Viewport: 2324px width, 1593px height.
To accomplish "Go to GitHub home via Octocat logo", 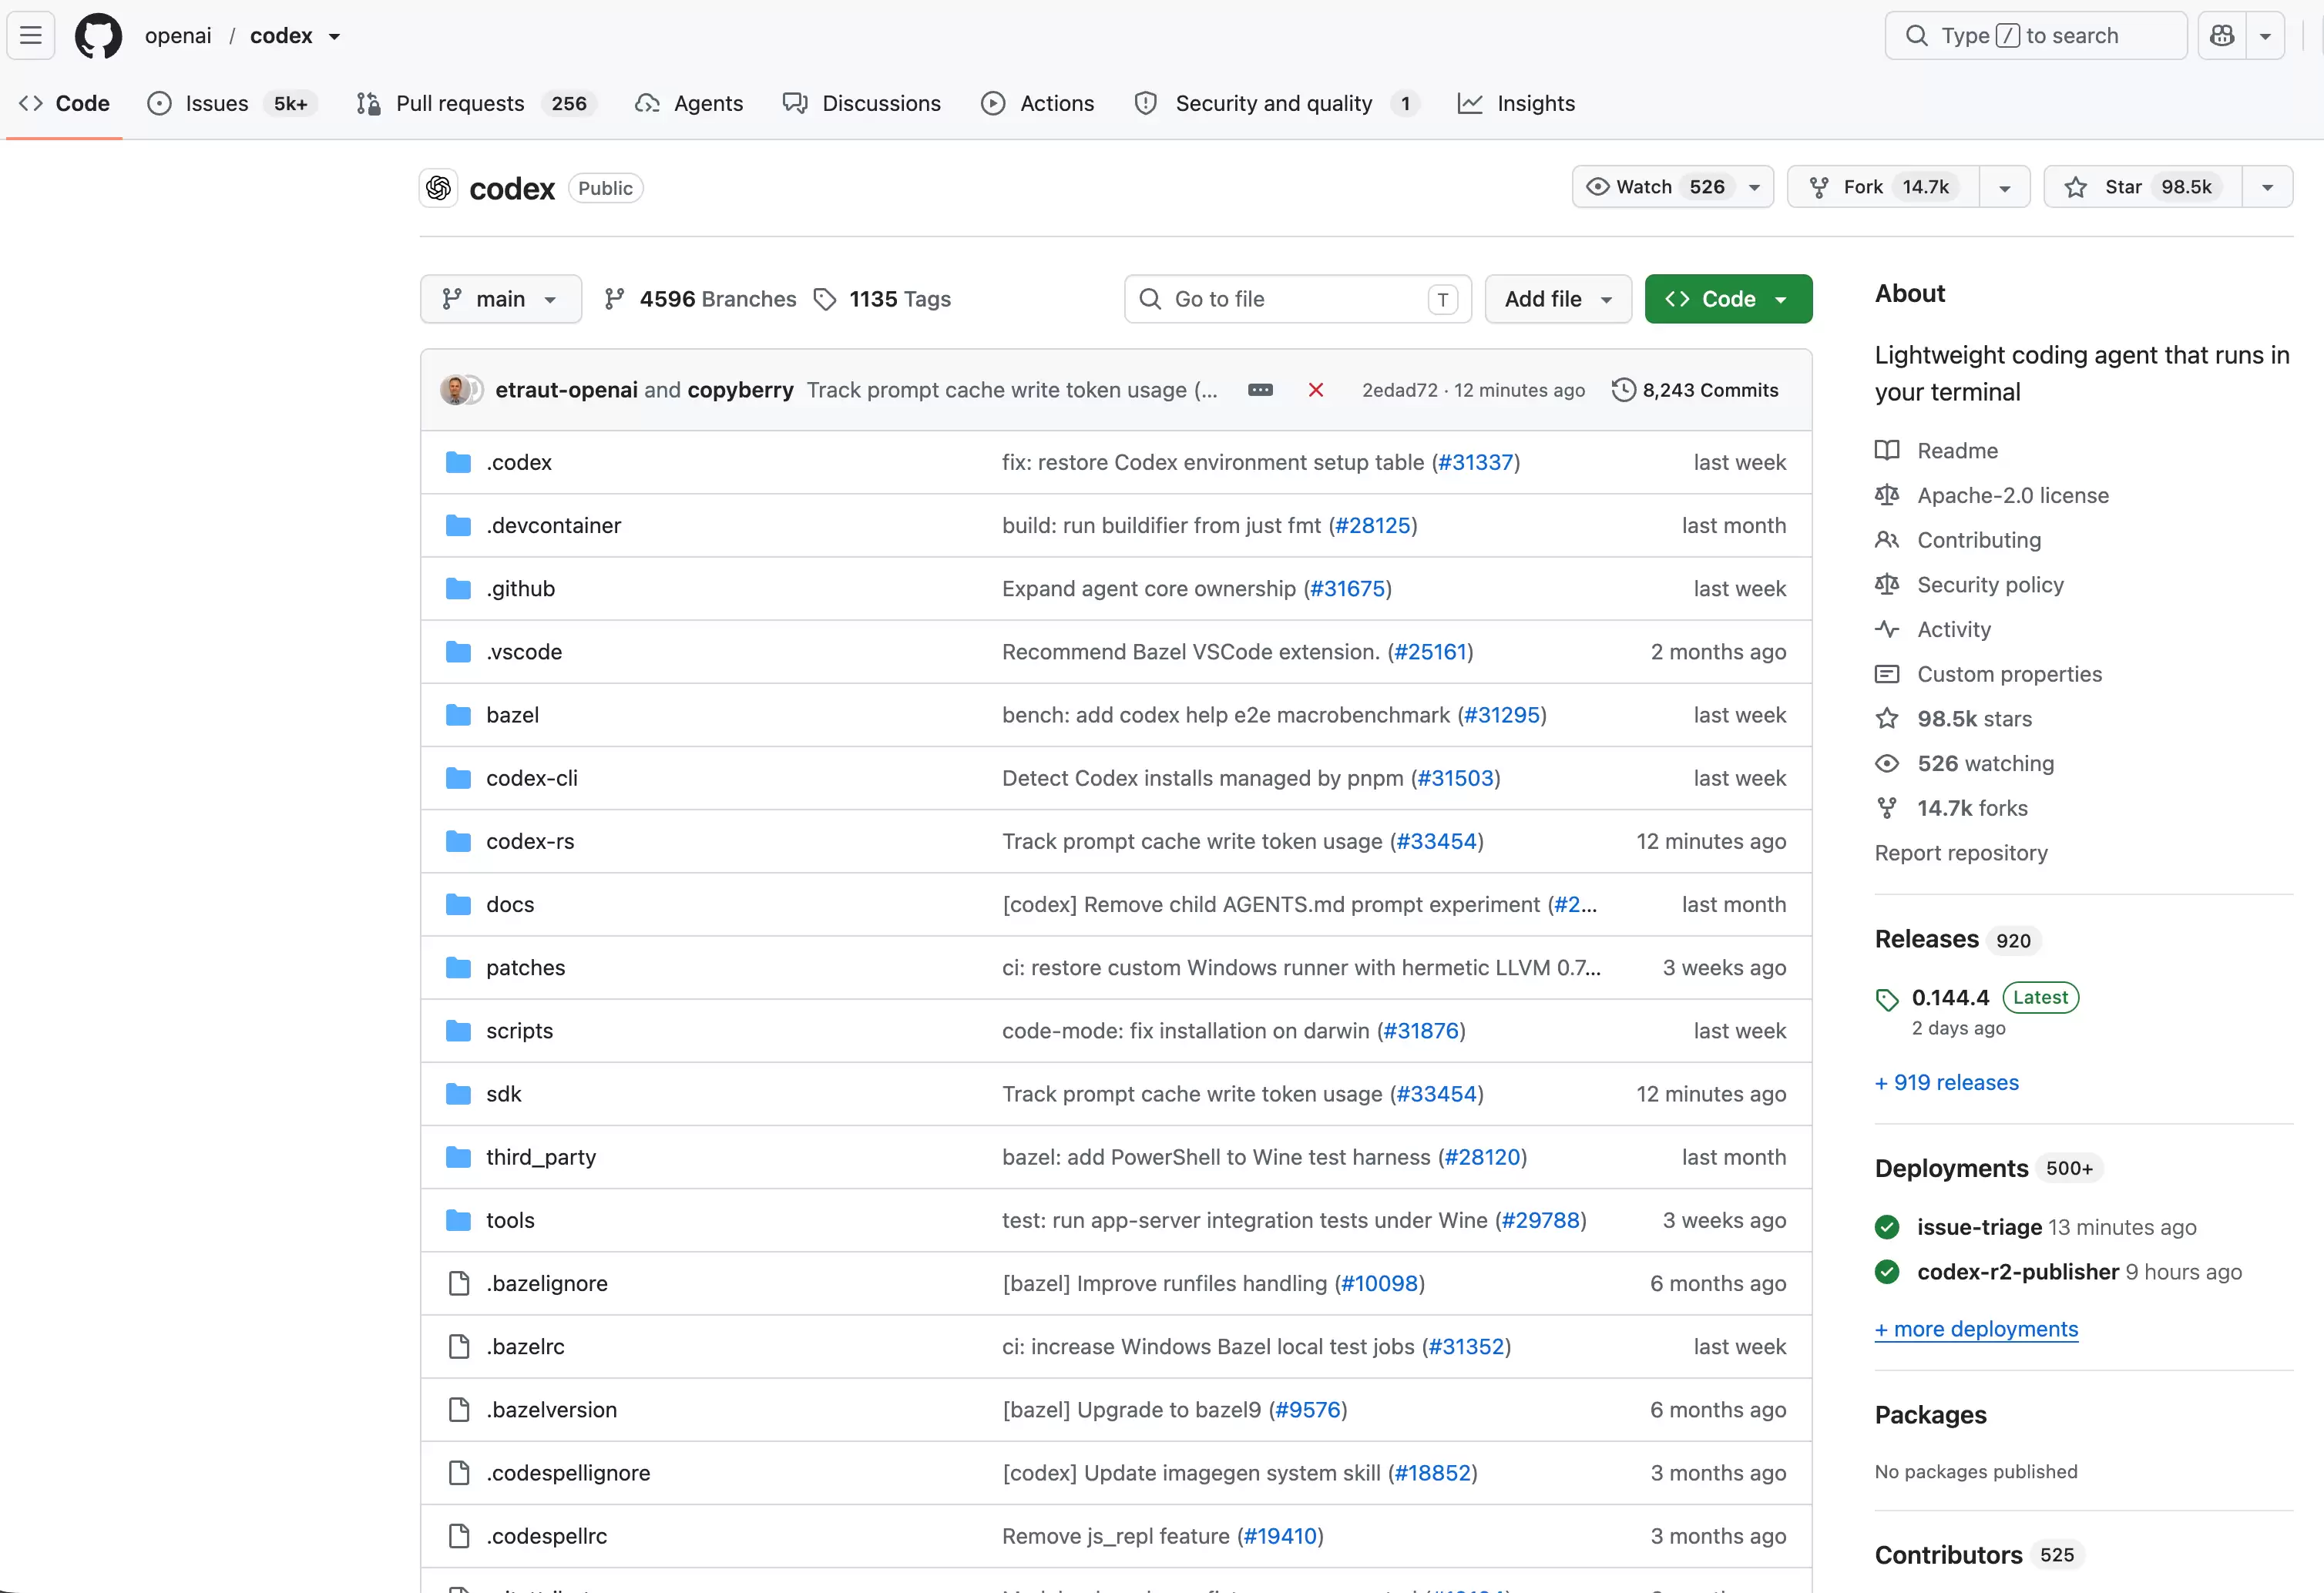I will [x=98, y=36].
